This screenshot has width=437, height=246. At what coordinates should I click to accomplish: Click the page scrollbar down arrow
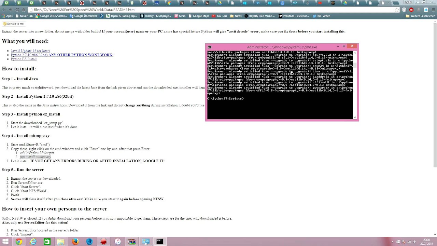click(x=435, y=235)
